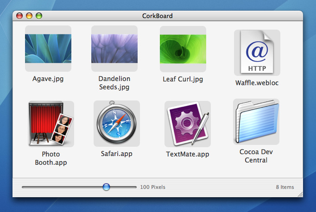Click the 'Leaf Curl.jpg' file name label
Screen dimensions: 316x212
click(x=183, y=79)
